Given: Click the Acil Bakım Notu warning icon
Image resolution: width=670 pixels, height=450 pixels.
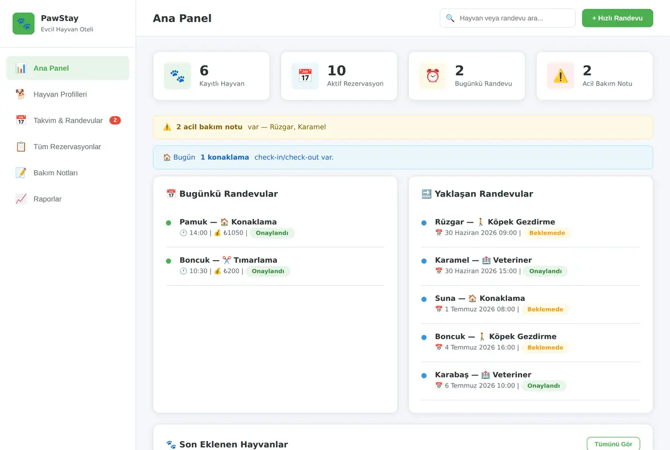Looking at the screenshot, I should click(x=561, y=76).
